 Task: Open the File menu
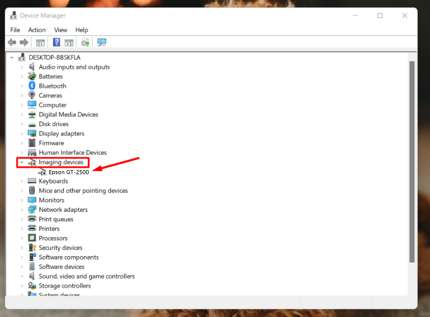15,30
